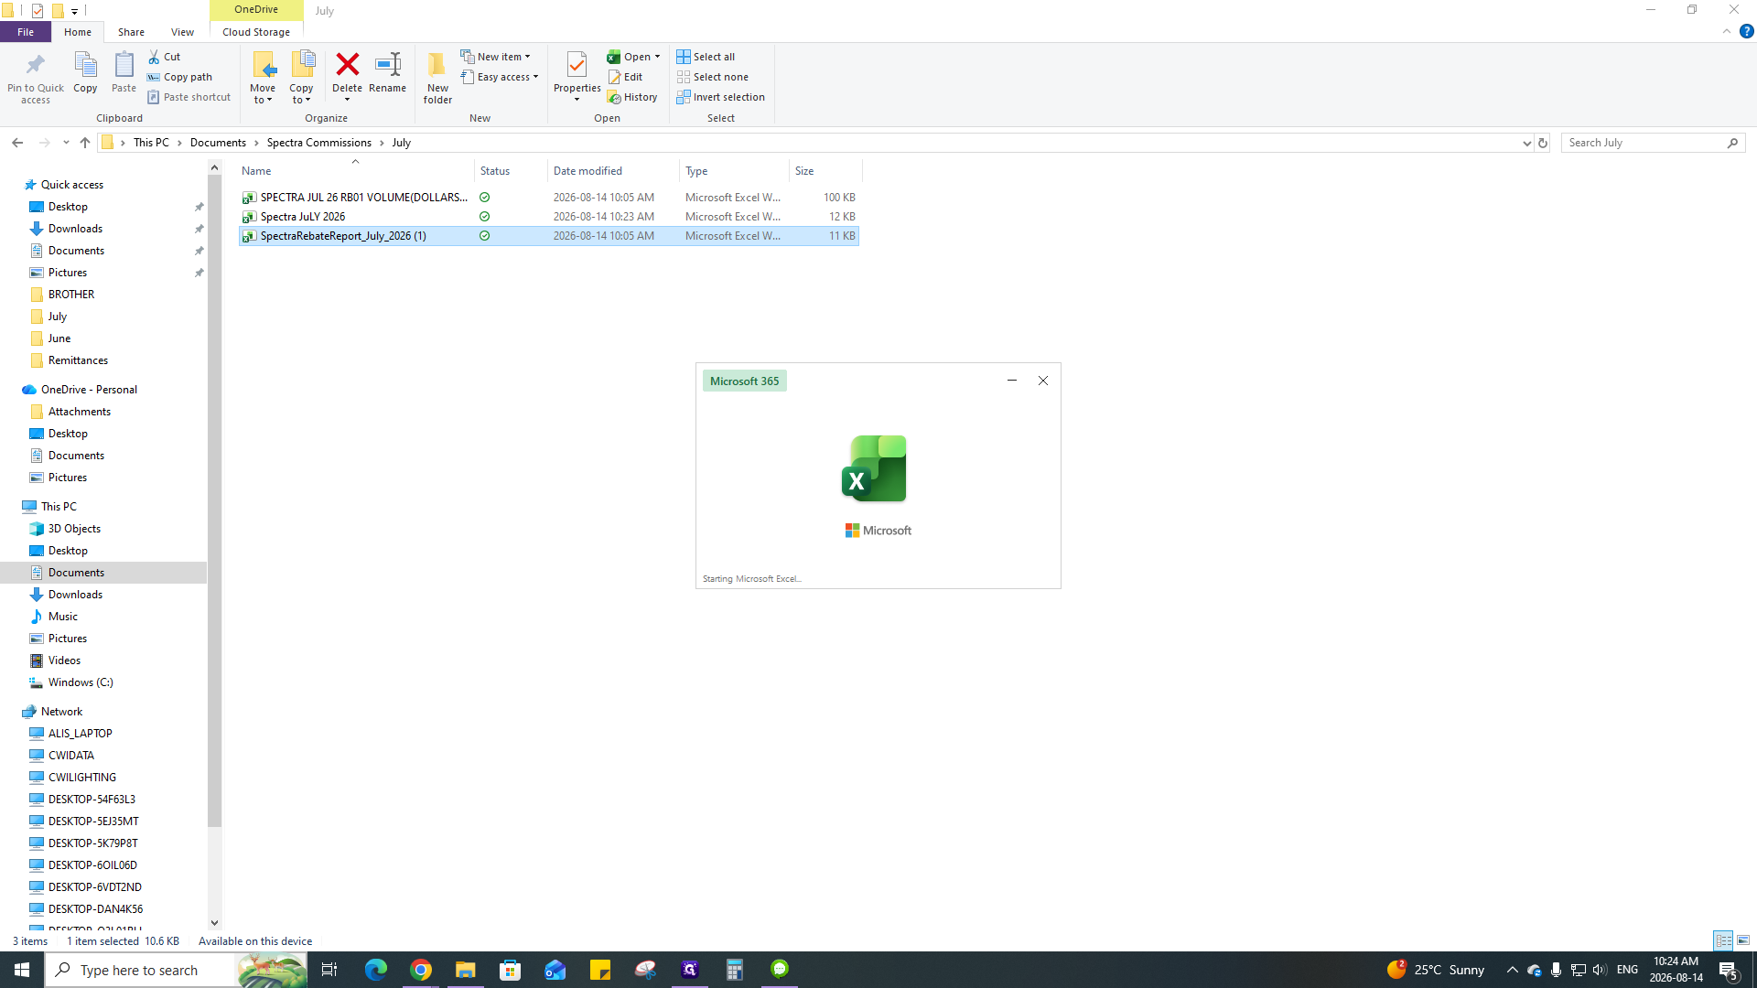Screen dimensions: 1757x988
Task: Click the Copy ribbon icon
Action: 85,73
